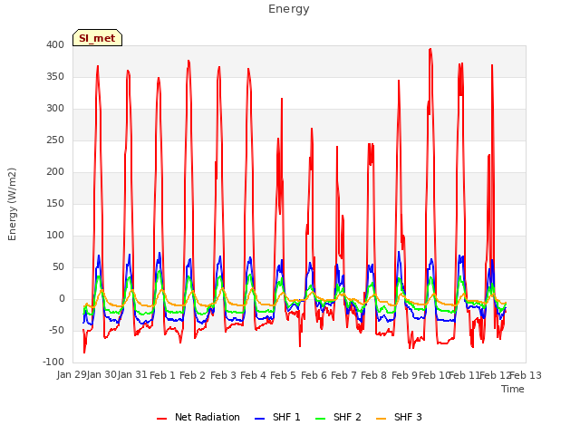The image size is (580, 435).
Task: Click the Time x-axis label
Action: tap(513, 389)
